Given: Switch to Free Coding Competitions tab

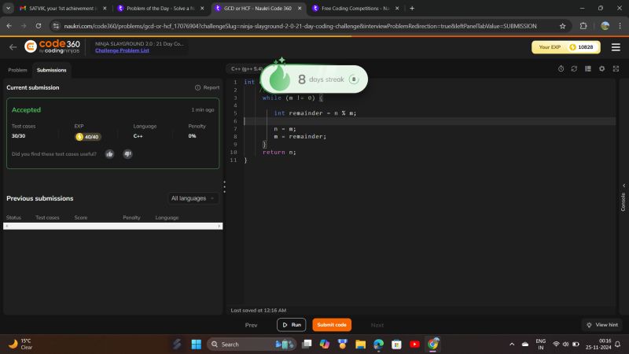Looking at the screenshot, I should pos(355,8).
